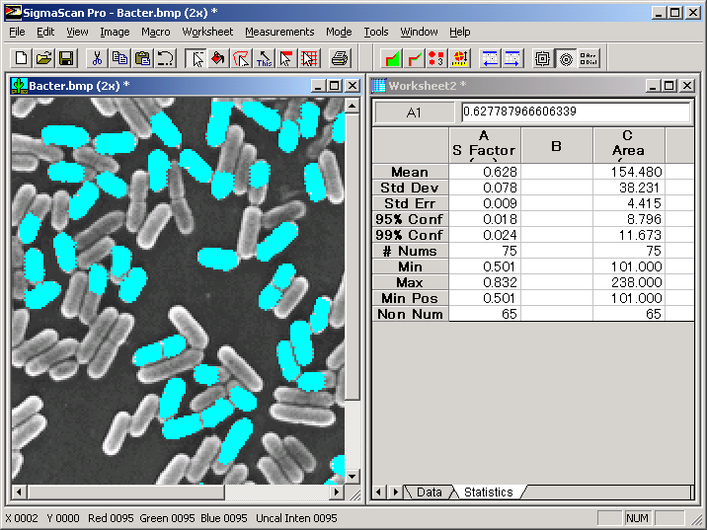Screen dimensions: 707x530
Task: Click the concentric circles toolbar icon
Action: (566, 58)
